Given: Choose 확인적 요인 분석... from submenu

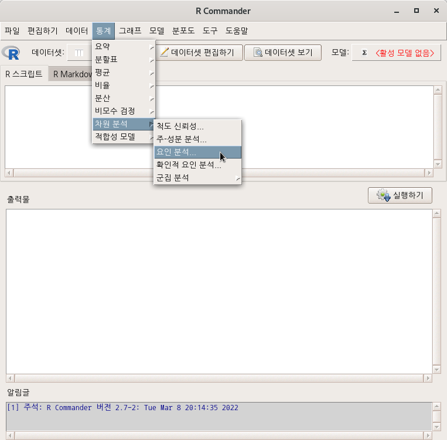Looking at the screenshot, I should click(x=197, y=165).
